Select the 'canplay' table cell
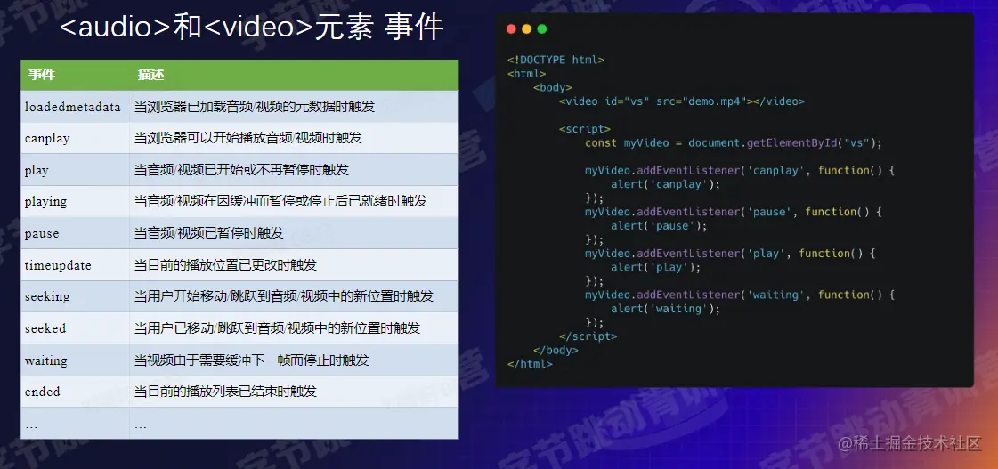The width and height of the screenshot is (998, 469). [75, 138]
